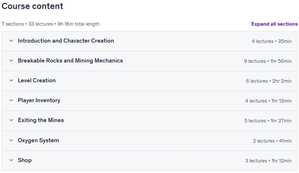Click the chevron beside Level Creation
This screenshot has width=299, height=173.
tap(11, 80)
